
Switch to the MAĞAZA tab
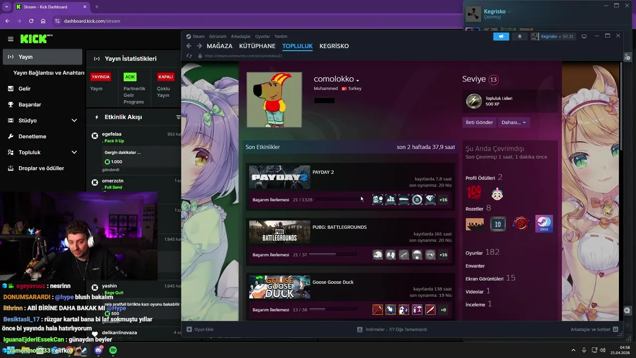(x=220, y=46)
